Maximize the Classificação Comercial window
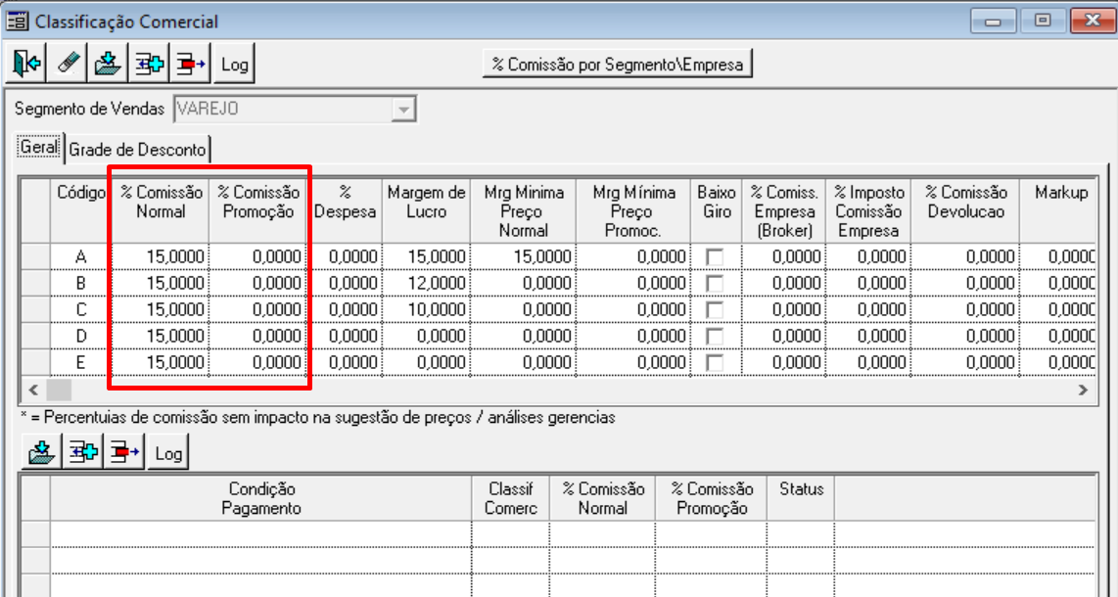This screenshot has width=1118, height=597. (x=1043, y=21)
